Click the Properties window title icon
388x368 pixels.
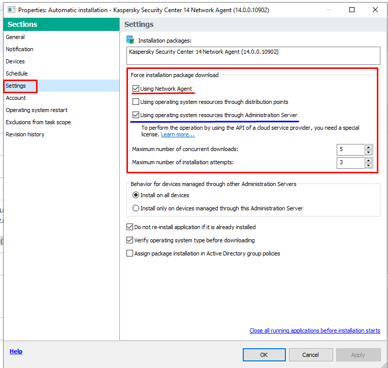11,10
